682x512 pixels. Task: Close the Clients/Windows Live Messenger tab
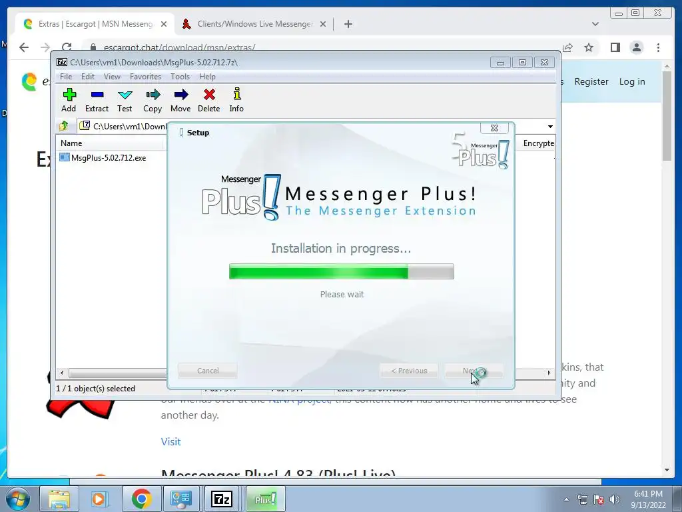point(323,25)
